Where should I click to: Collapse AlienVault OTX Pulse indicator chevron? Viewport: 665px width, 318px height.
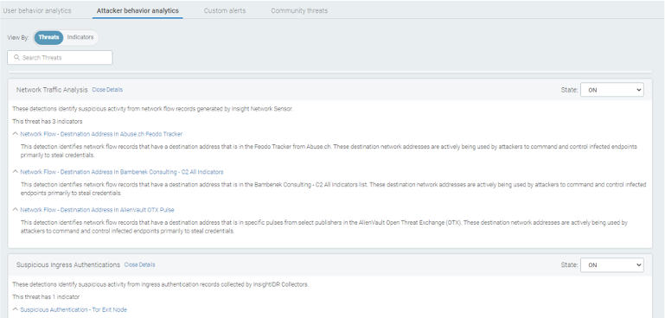[16, 209]
